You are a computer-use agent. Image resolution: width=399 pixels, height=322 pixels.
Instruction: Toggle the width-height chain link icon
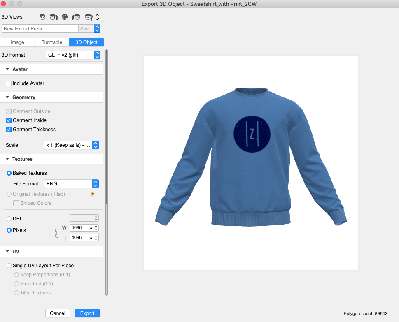click(57, 233)
